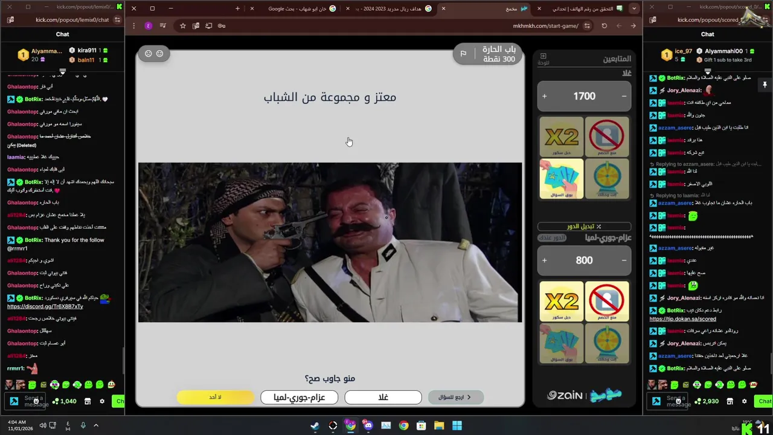Use غلا team's X2 double score card
This screenshot has height=435, width=773.
562,137
